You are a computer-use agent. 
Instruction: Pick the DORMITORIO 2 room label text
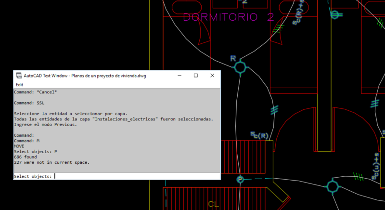click(229, 17)
